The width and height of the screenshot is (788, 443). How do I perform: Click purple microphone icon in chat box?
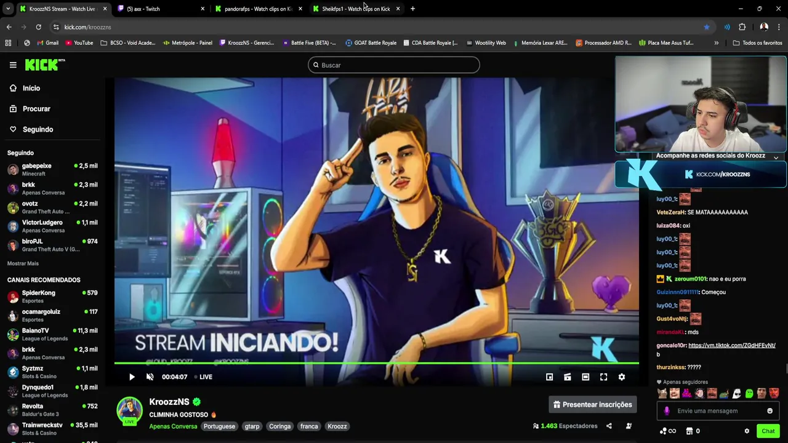click(x=666, y=411)
